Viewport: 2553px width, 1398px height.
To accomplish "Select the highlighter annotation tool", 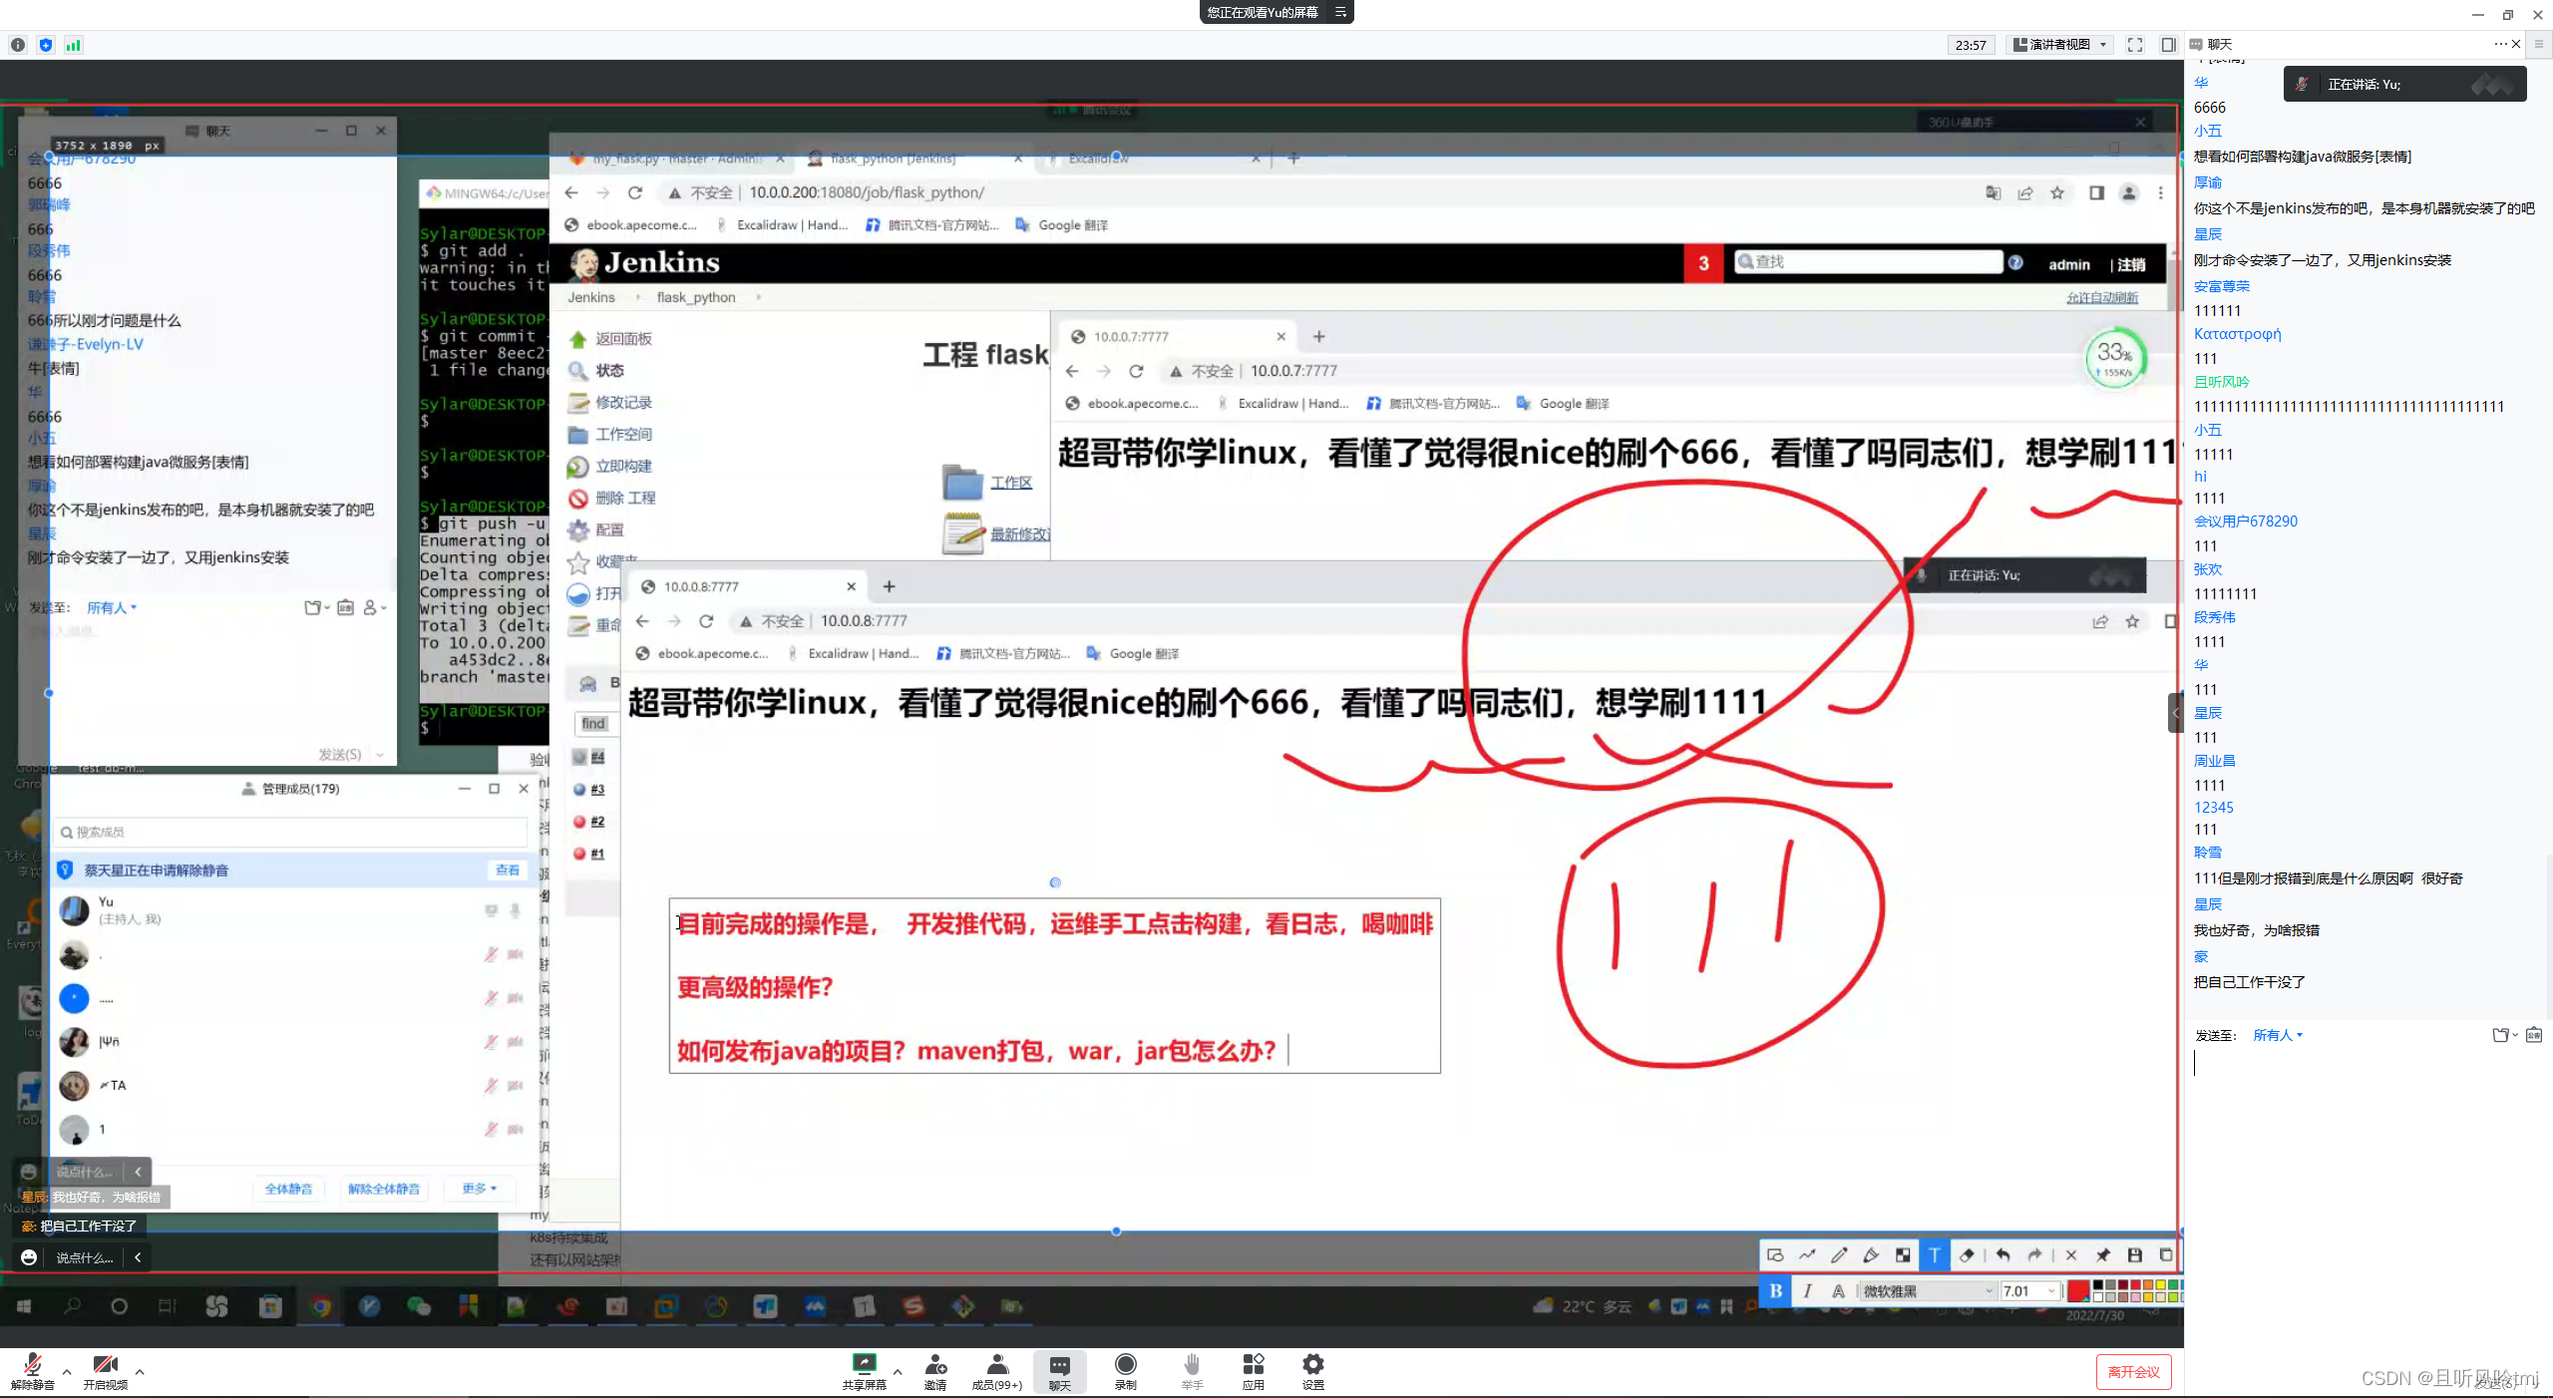I will coord(1872,1254).
